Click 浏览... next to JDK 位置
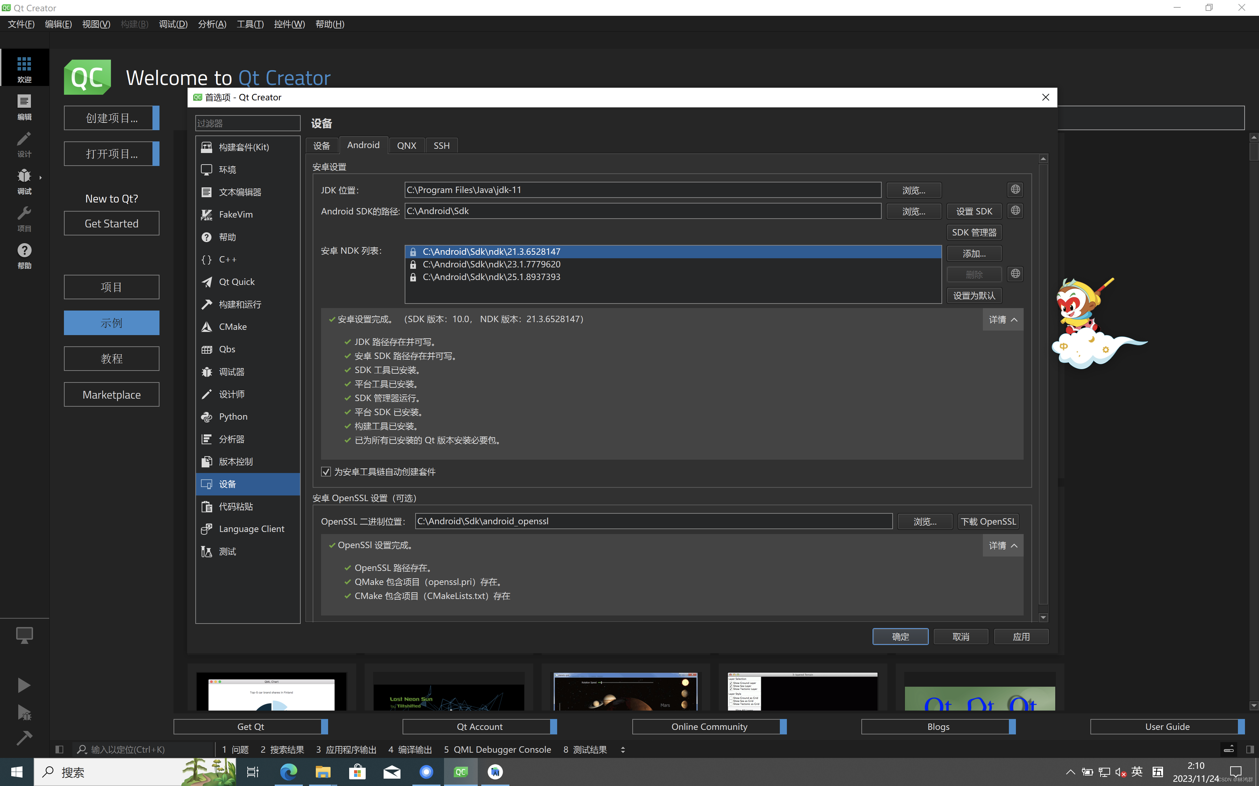 tap(914, 190)
